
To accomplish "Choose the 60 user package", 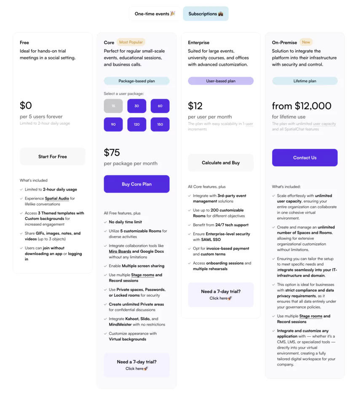I will (x=160, y=106).
